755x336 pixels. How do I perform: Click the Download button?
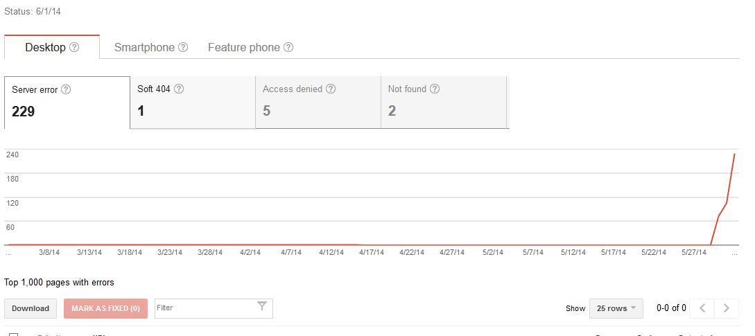pyautogui.click(x=31, y=308)
